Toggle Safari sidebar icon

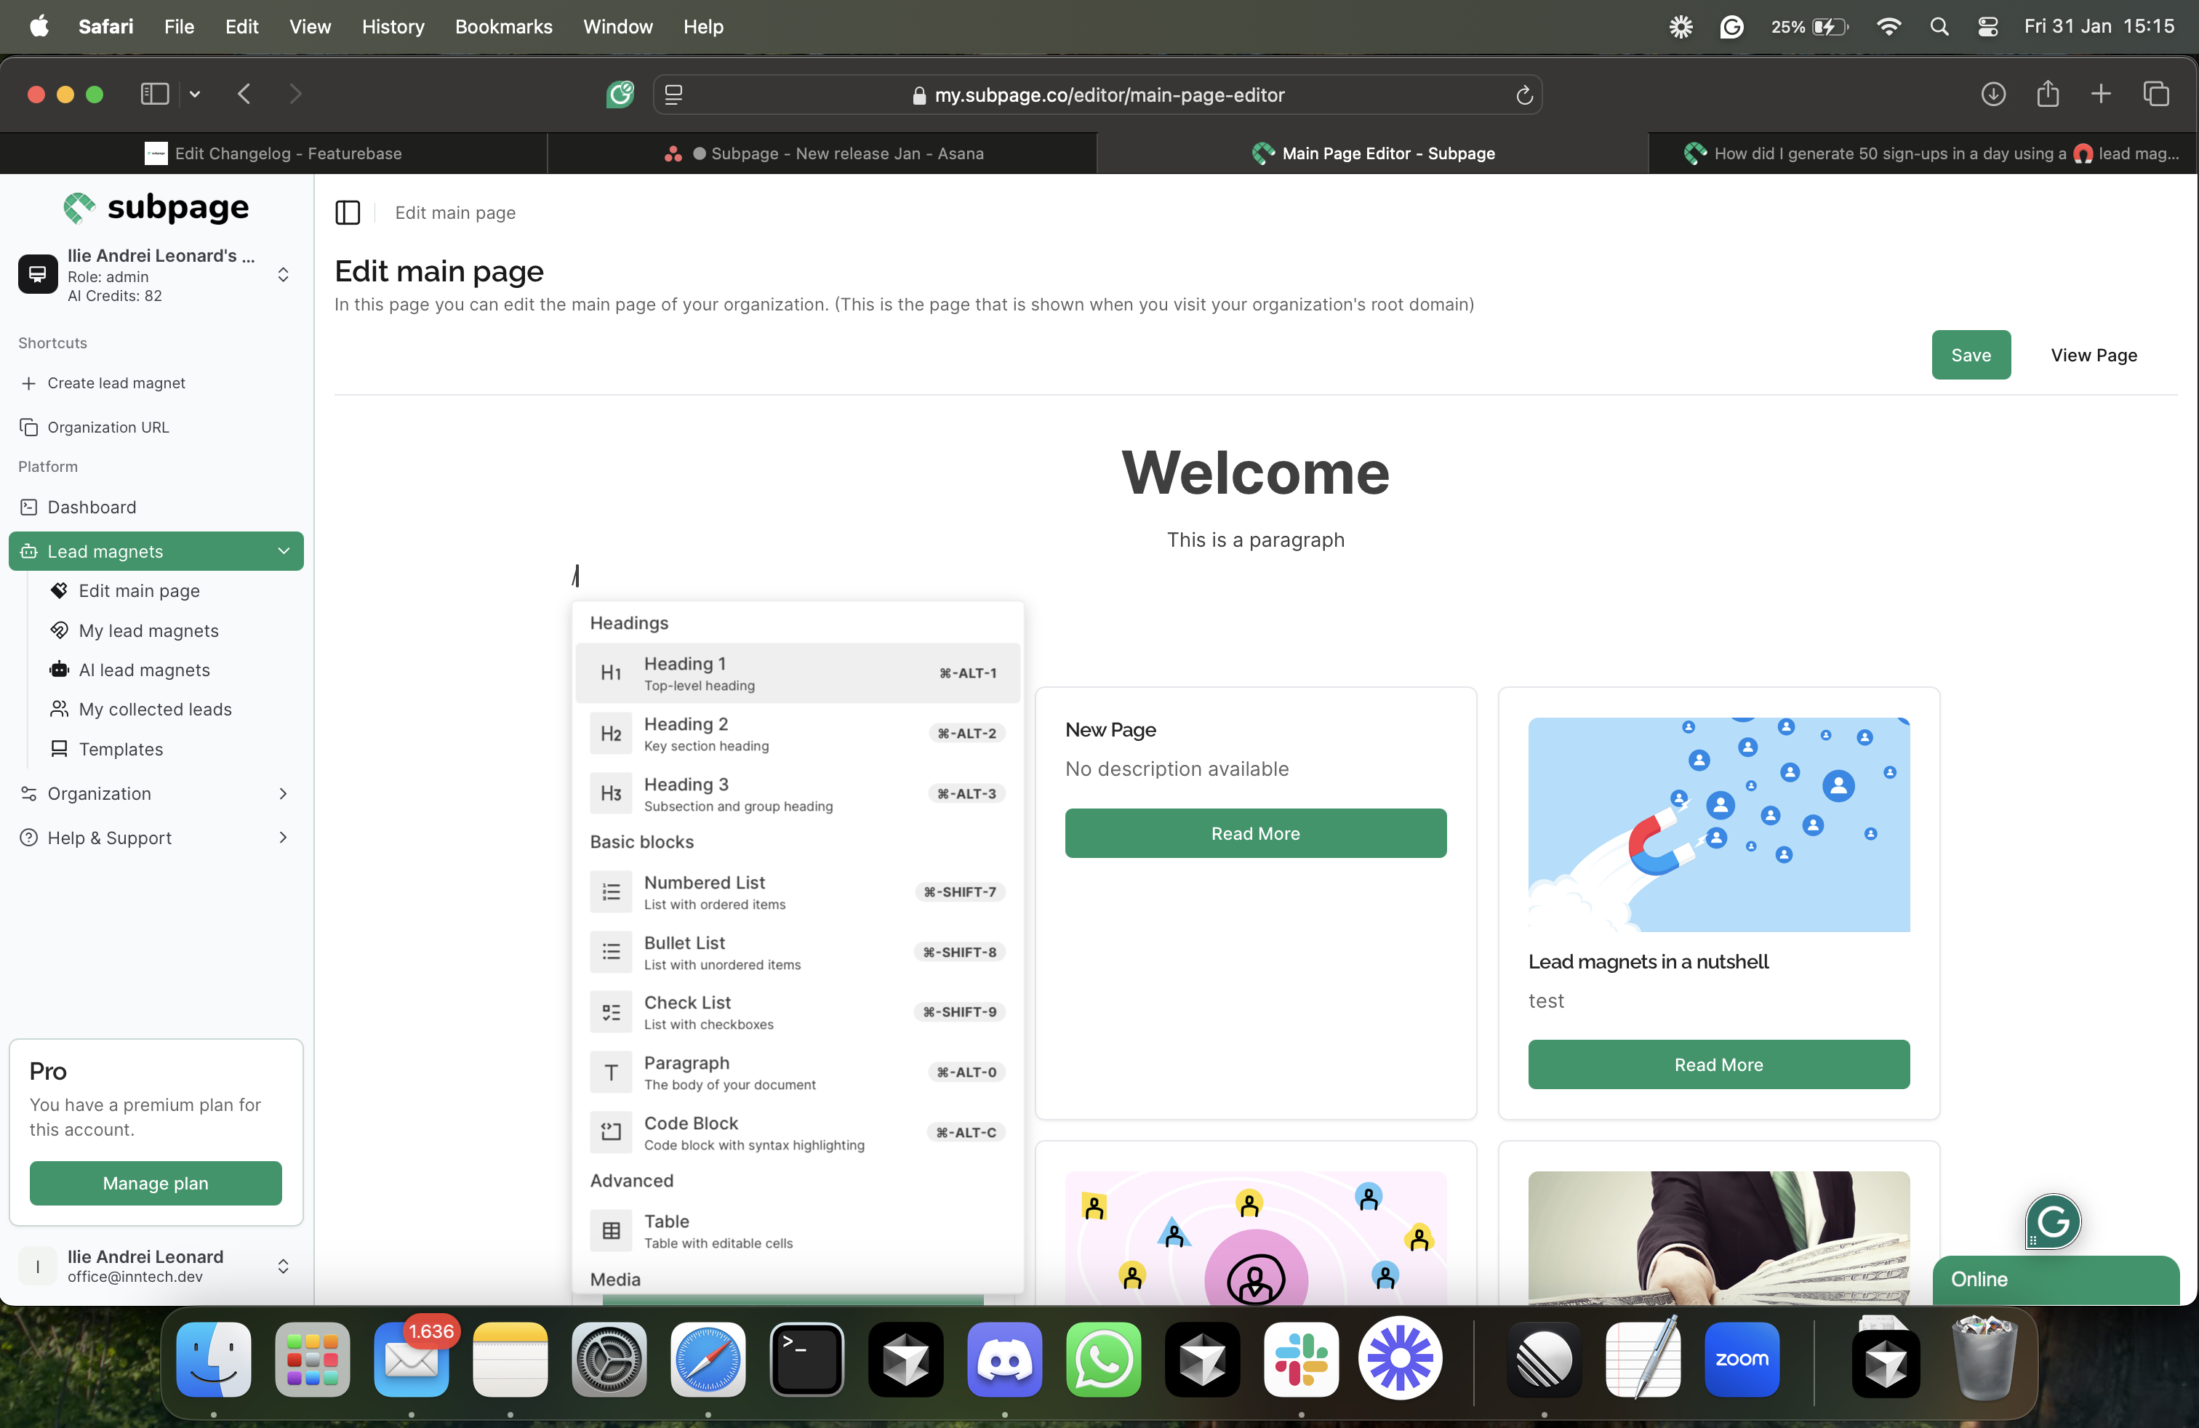154,95
